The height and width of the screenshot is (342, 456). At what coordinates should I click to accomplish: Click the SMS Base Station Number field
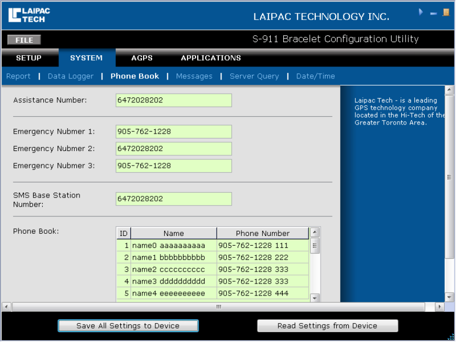click(174, 199)
